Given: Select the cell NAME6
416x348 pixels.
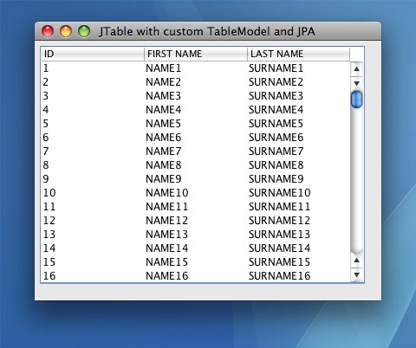Looking at the screenshot, I should pos(196,138).
